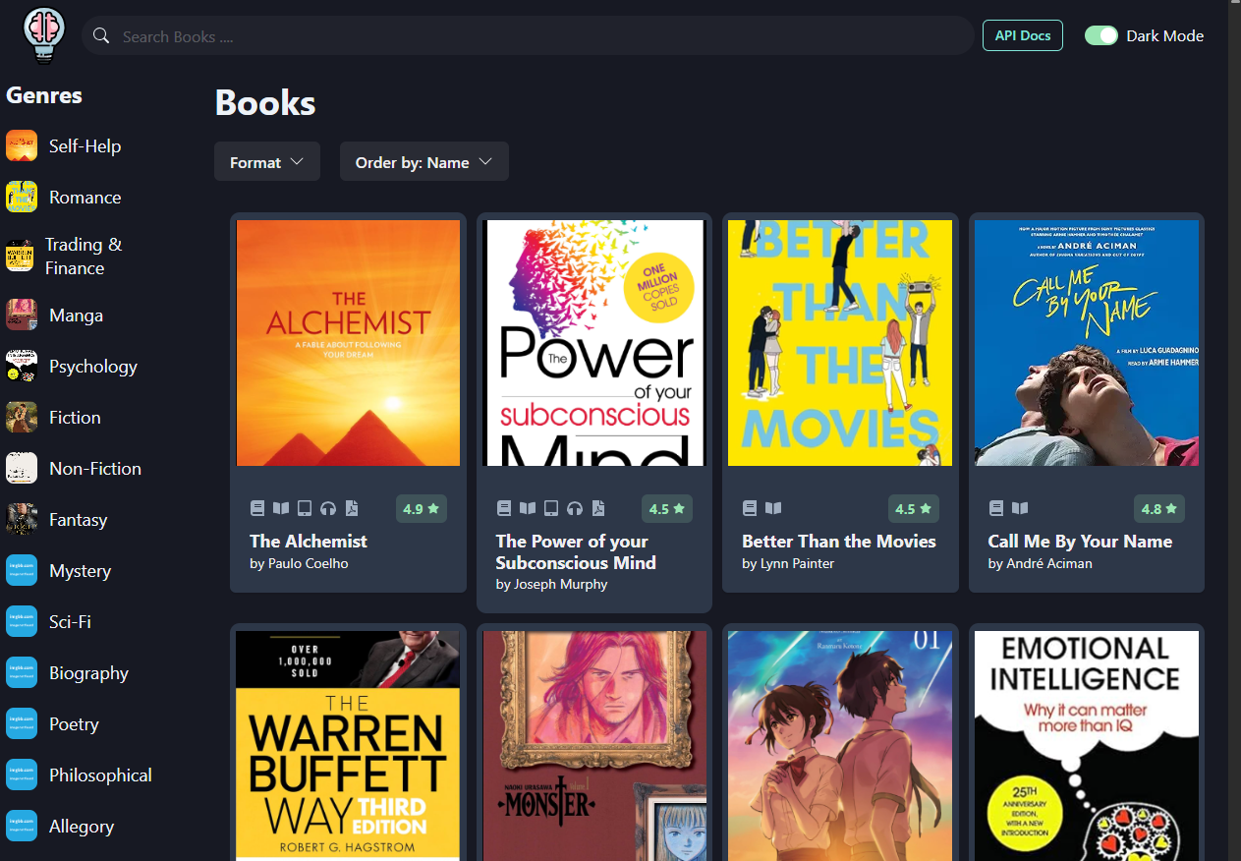Select the paperback icon on Better Than the Movies
Image resolution: width=1241 pixels, height=861 pixels.
[773, 507]
